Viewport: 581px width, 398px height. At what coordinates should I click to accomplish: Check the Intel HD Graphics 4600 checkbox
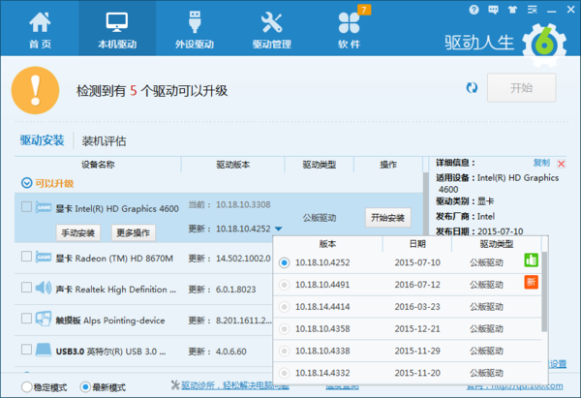click(x=26, y=206)
